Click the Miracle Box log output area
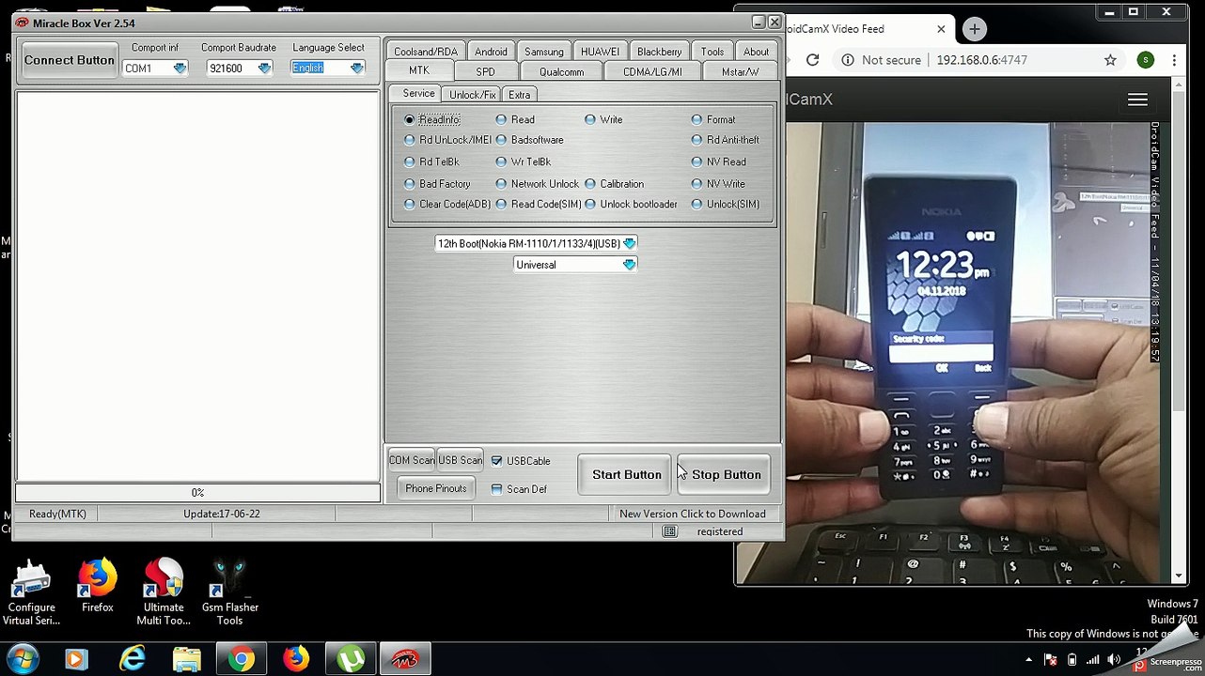Image resolution: width=1205 pixels, height=676 pixels. point(197,285)
